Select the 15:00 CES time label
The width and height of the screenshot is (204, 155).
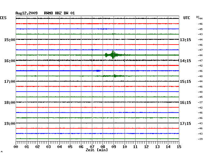[10, 40]
